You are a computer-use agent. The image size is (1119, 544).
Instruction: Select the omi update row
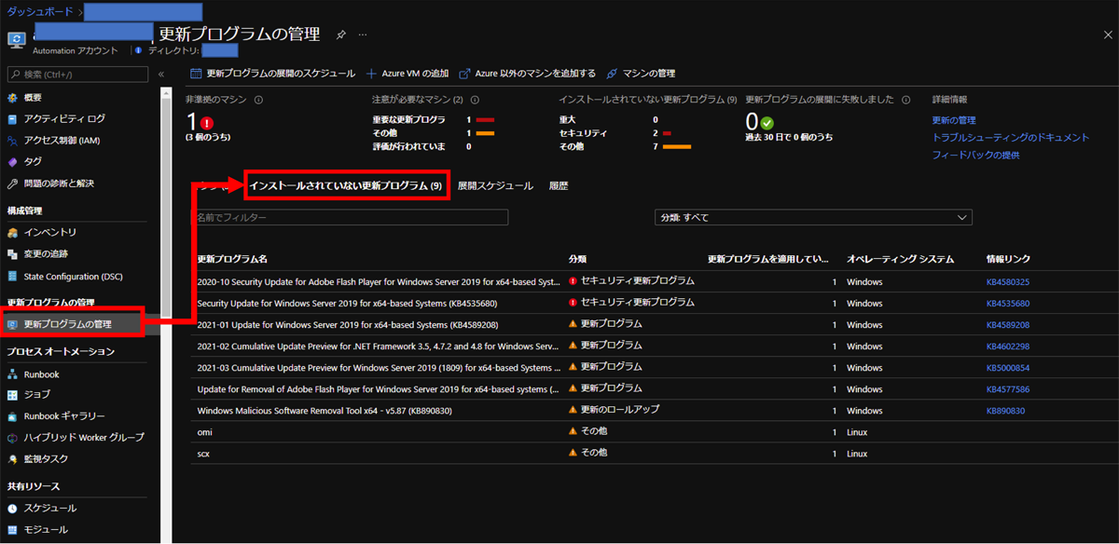click(653, 431)
